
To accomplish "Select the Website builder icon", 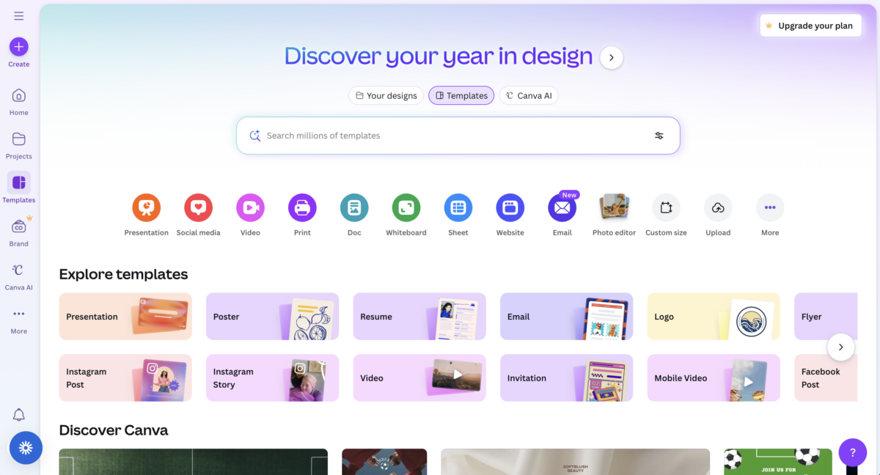I will coord(510,207).
